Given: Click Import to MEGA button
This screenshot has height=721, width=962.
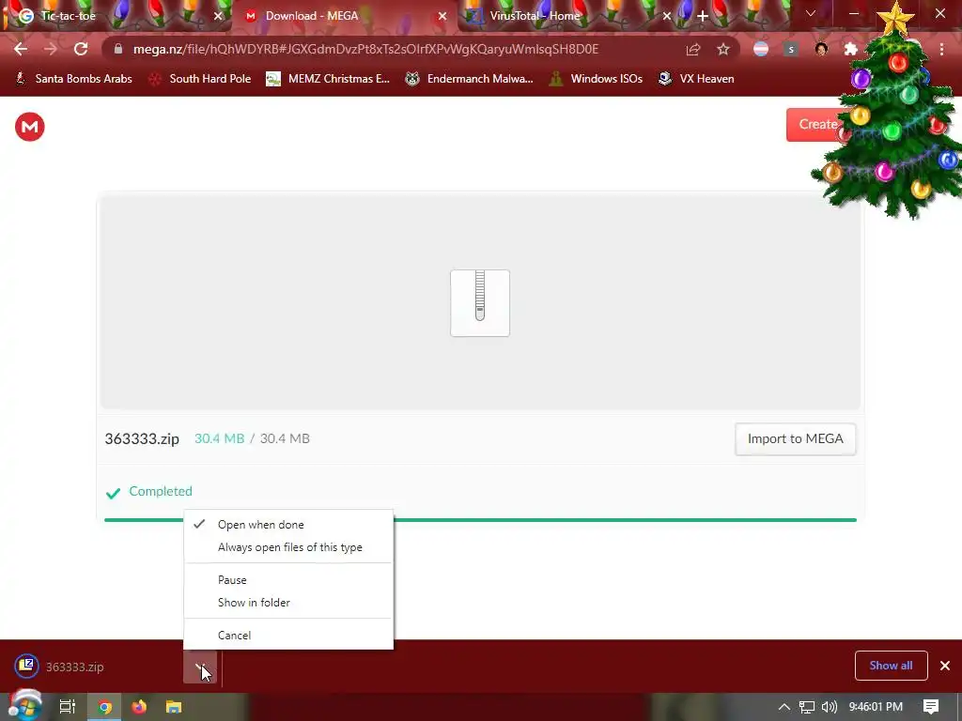Looking at the screenshot, I should 795,439.
